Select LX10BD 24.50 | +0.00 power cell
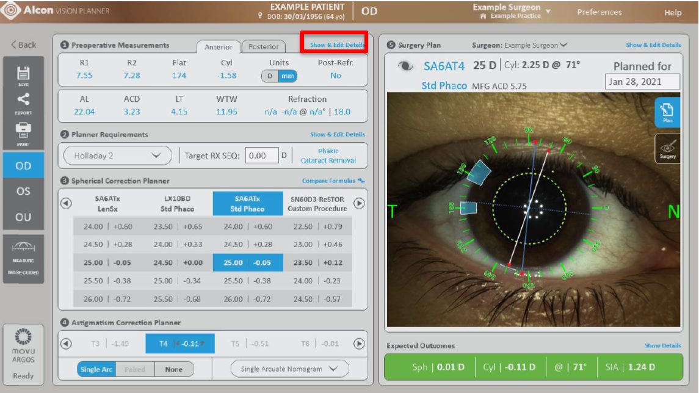Viewport: 699px width, 393px height. (178, 263)
